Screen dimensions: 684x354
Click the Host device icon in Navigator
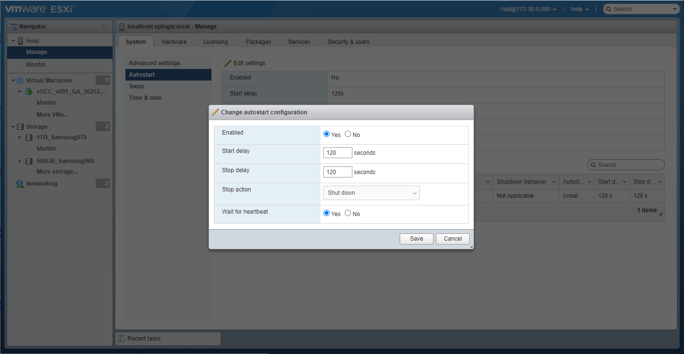20,41
